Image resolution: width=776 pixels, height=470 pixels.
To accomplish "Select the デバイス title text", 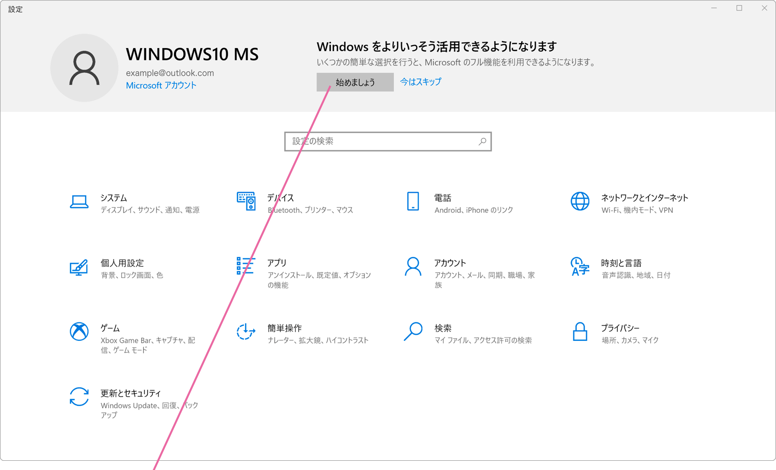I will point(280,198).
